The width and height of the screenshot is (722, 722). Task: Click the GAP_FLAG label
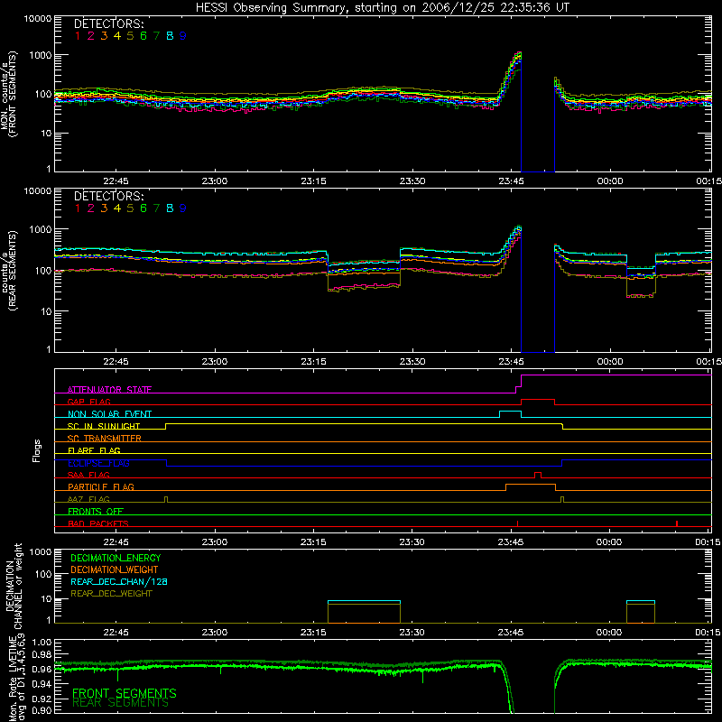88,402
